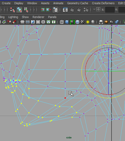Toggle the Gate Mask display

pyautogui.click(x=38, y=22)
